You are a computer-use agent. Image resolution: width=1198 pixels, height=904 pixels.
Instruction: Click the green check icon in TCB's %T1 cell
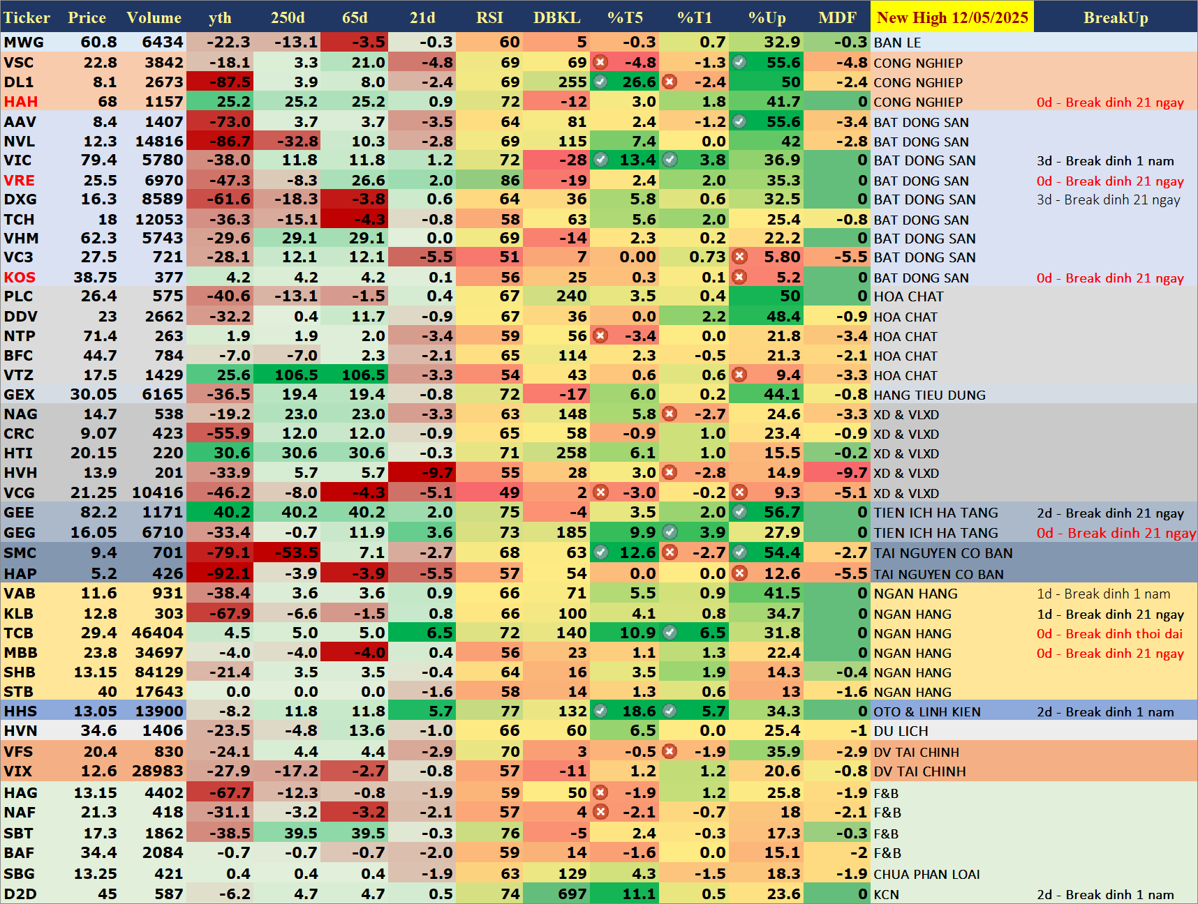670,633
